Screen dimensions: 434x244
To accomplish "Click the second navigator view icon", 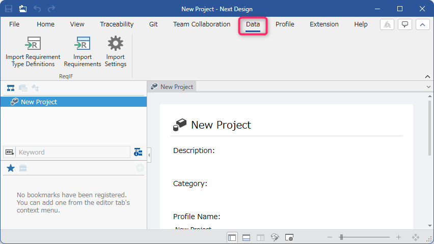I will click(x=23, y=88).
